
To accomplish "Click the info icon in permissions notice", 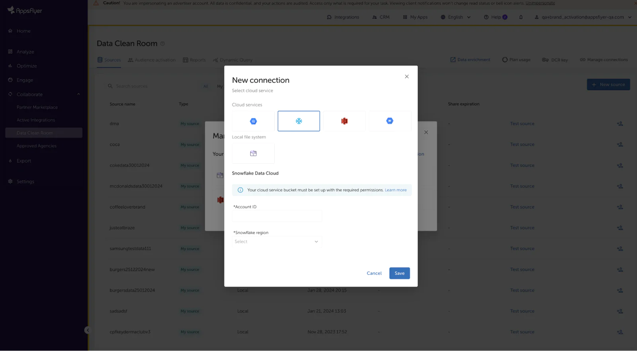I will pyautogui.click(x=240, y=190).
